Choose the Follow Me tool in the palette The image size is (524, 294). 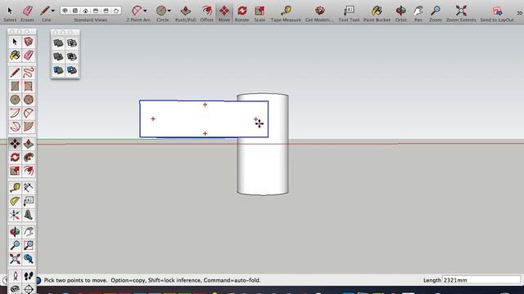pos(29,157)
